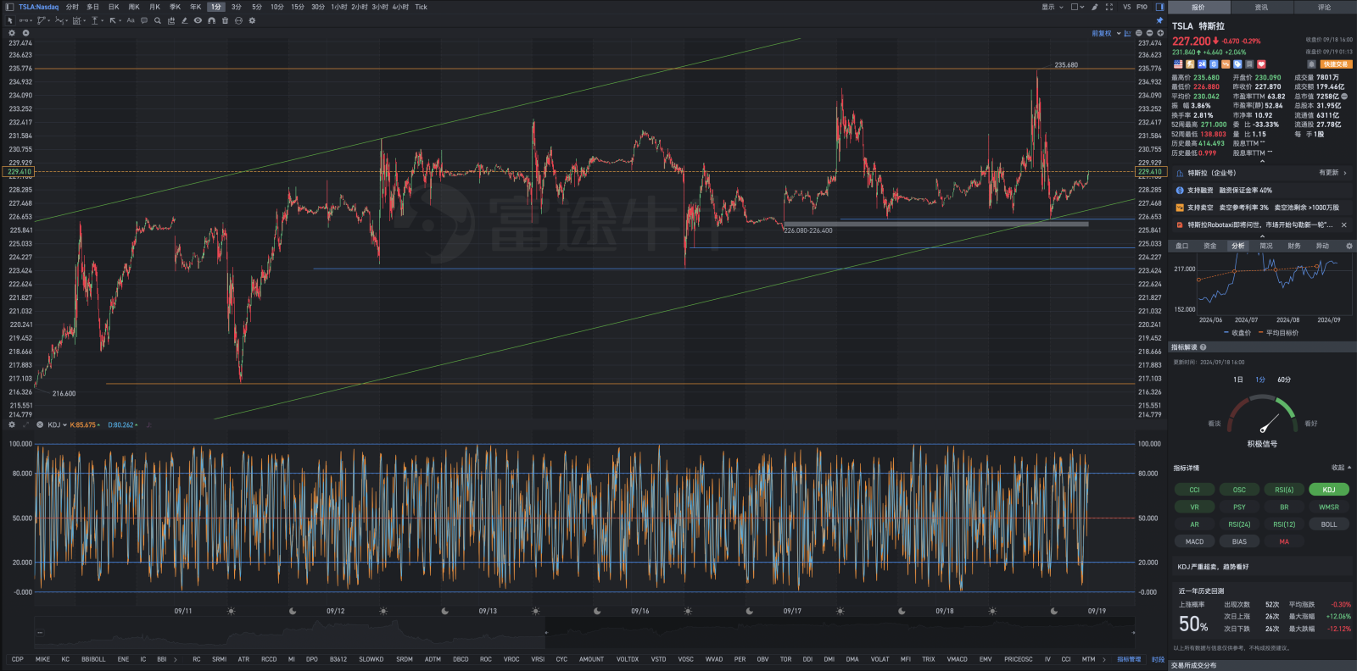1357x671 pixels.
Task: Select the CCI indicator pill
Action: click(x=1194, y=490)
